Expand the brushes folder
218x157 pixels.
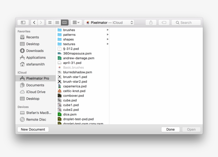pyautogui.click(x=108, y=30)
